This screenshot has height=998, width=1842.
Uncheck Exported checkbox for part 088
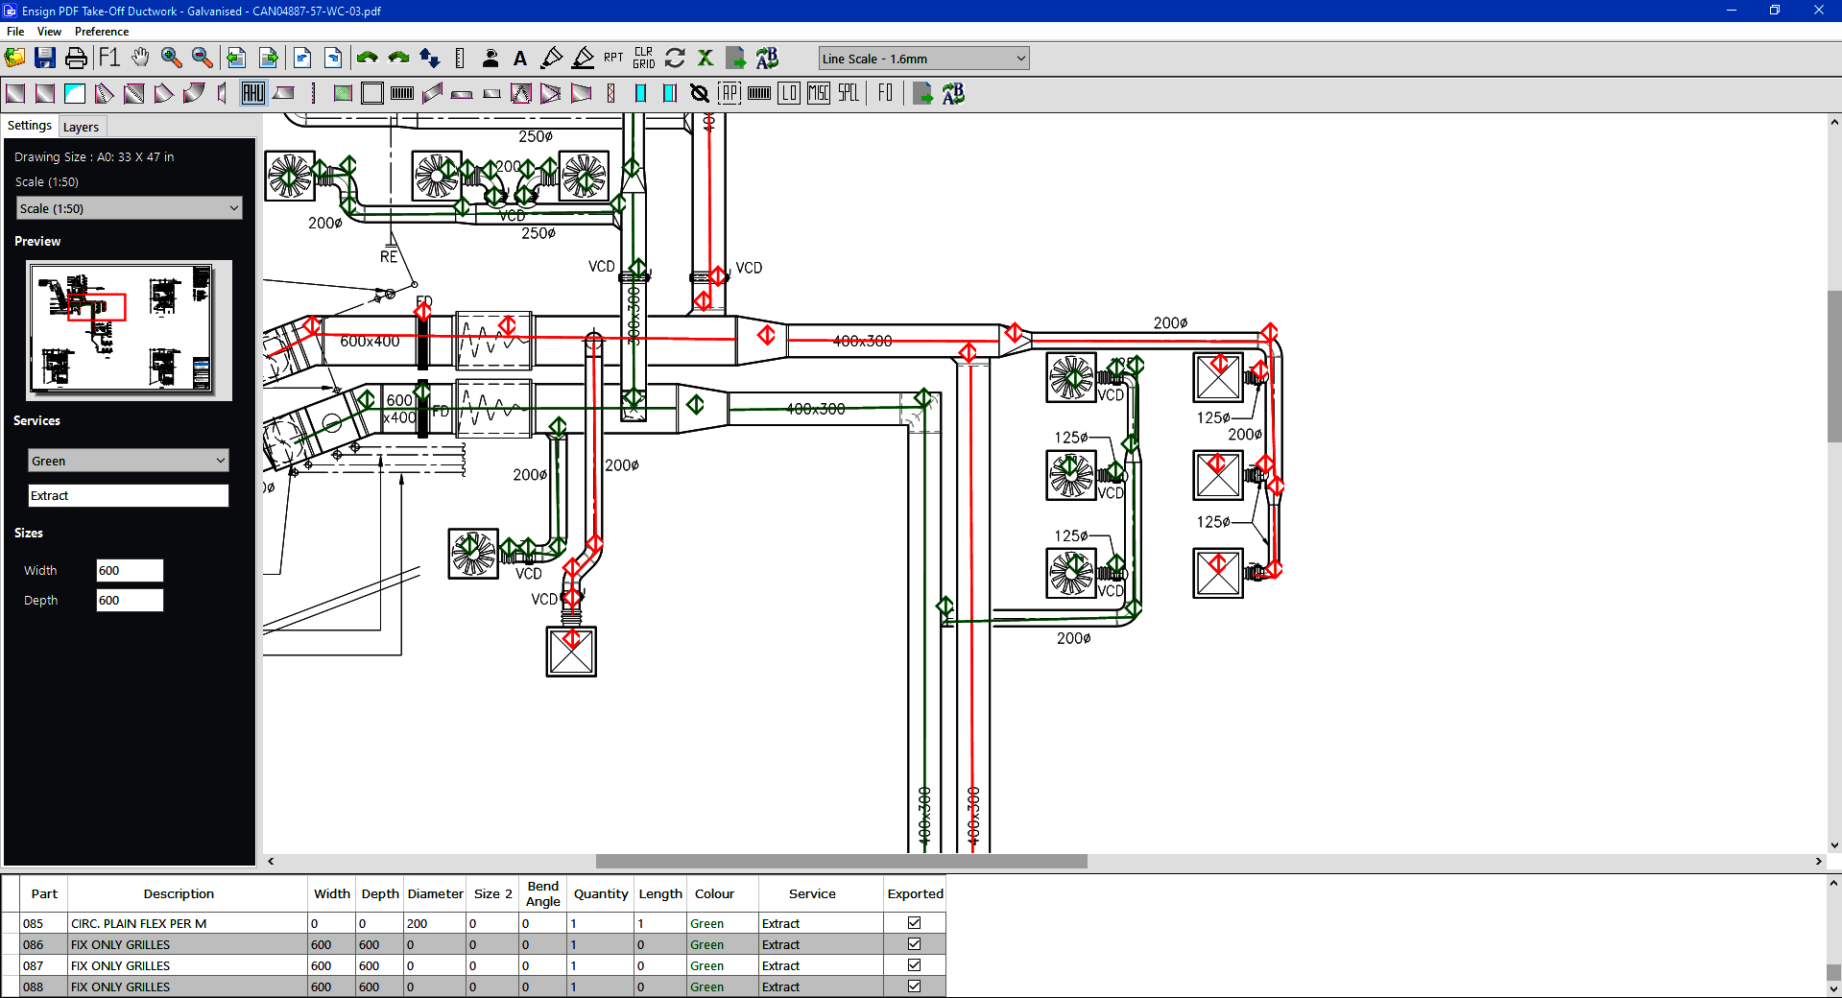(914, 986)
